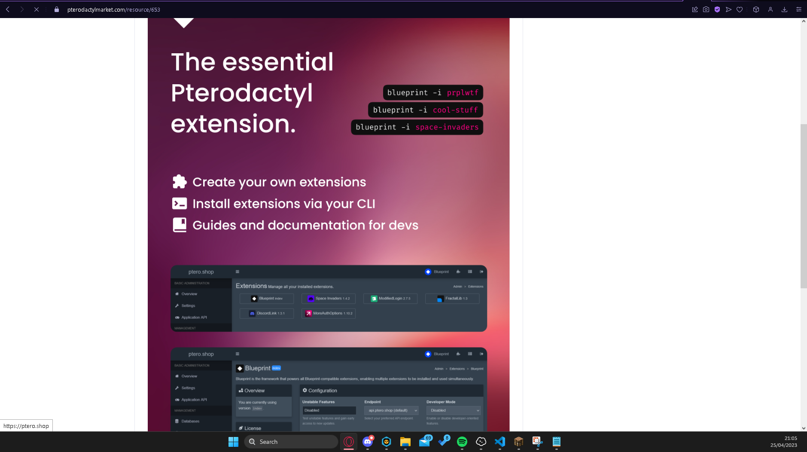Open the Windows Start menu
Image resolution: width=807 pixels, height=452 pixels.
(233, 442)
